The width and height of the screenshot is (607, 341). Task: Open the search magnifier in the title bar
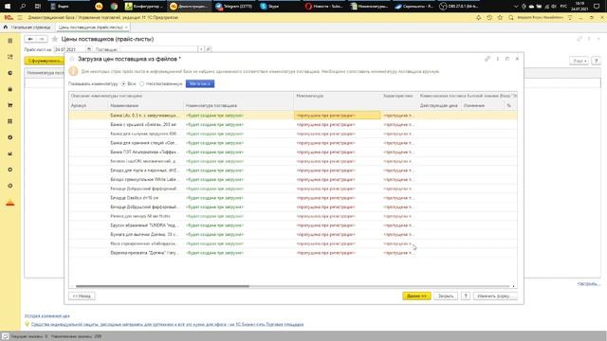pos(511,18)
